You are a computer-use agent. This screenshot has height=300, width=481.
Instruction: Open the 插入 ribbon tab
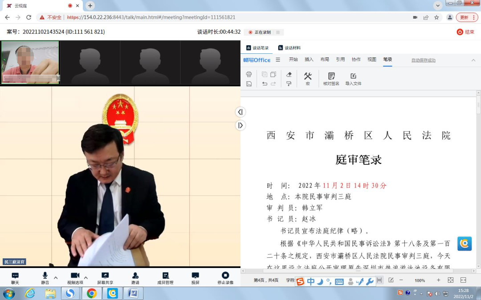click(309, 60)
